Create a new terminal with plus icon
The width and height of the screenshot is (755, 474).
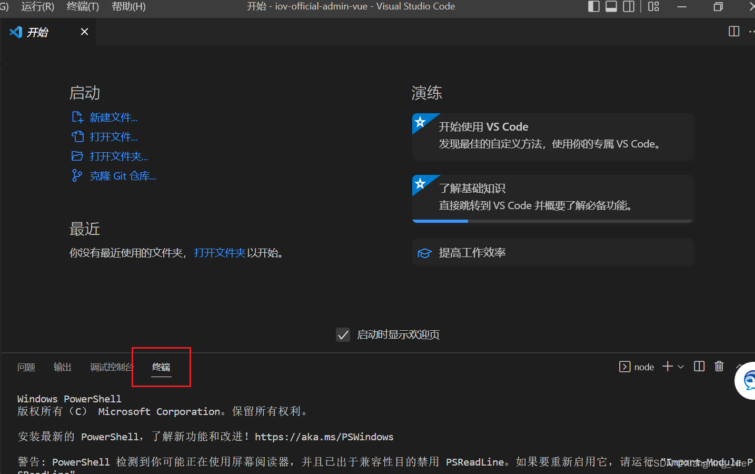[x=668, y=367]
